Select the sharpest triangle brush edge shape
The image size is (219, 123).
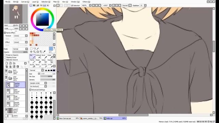pyautogui.click(x=46, y=70)
